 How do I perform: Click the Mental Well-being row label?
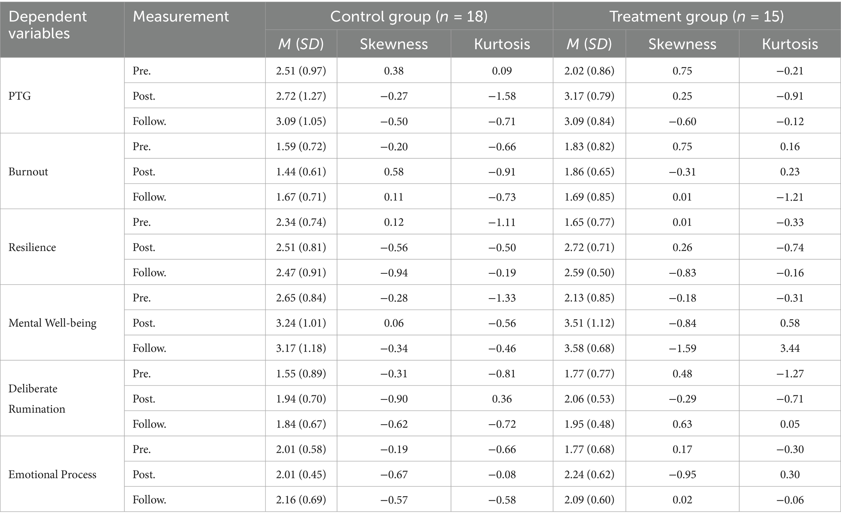[52, 323]
